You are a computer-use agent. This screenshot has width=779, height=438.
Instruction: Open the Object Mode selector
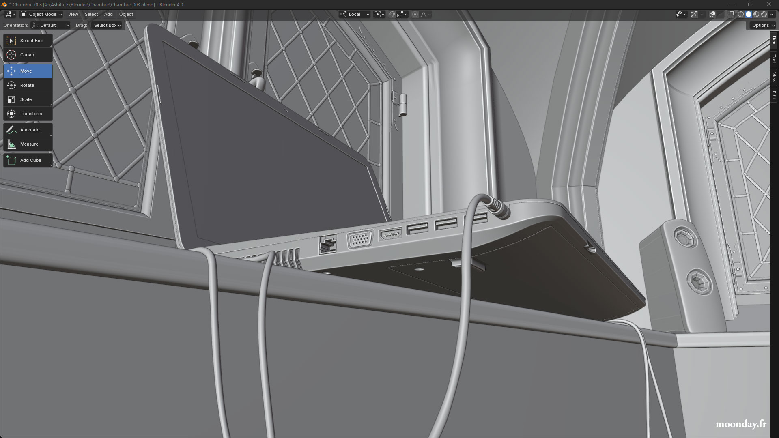[x=41, y=14]
